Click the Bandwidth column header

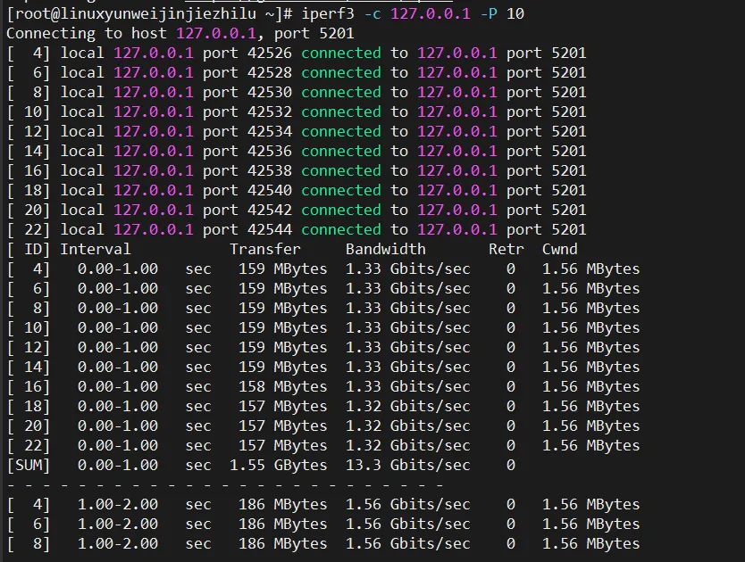(x=386, y=249)
